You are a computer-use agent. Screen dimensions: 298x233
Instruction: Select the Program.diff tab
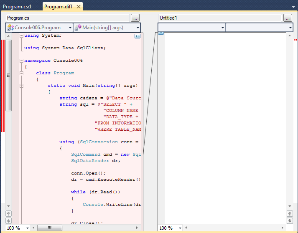(x=58, y=7)
